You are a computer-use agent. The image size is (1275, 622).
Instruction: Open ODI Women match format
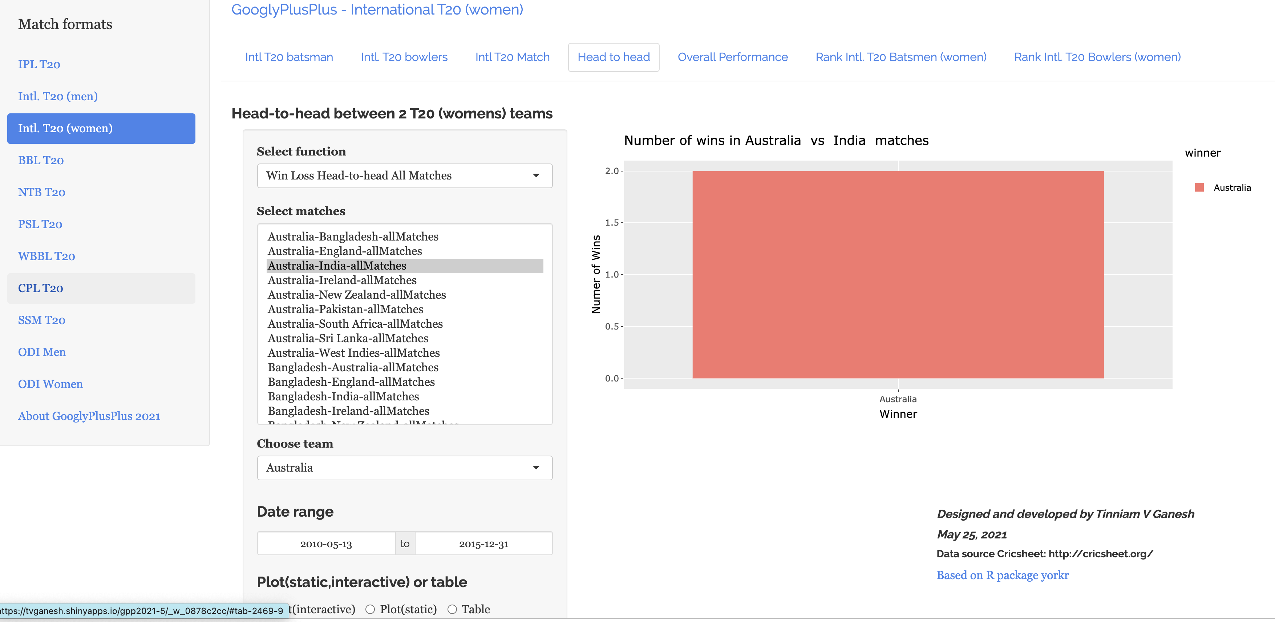tap(50, 384)
